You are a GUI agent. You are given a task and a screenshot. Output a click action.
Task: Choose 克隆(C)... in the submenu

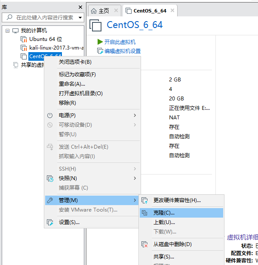(181, 213)
